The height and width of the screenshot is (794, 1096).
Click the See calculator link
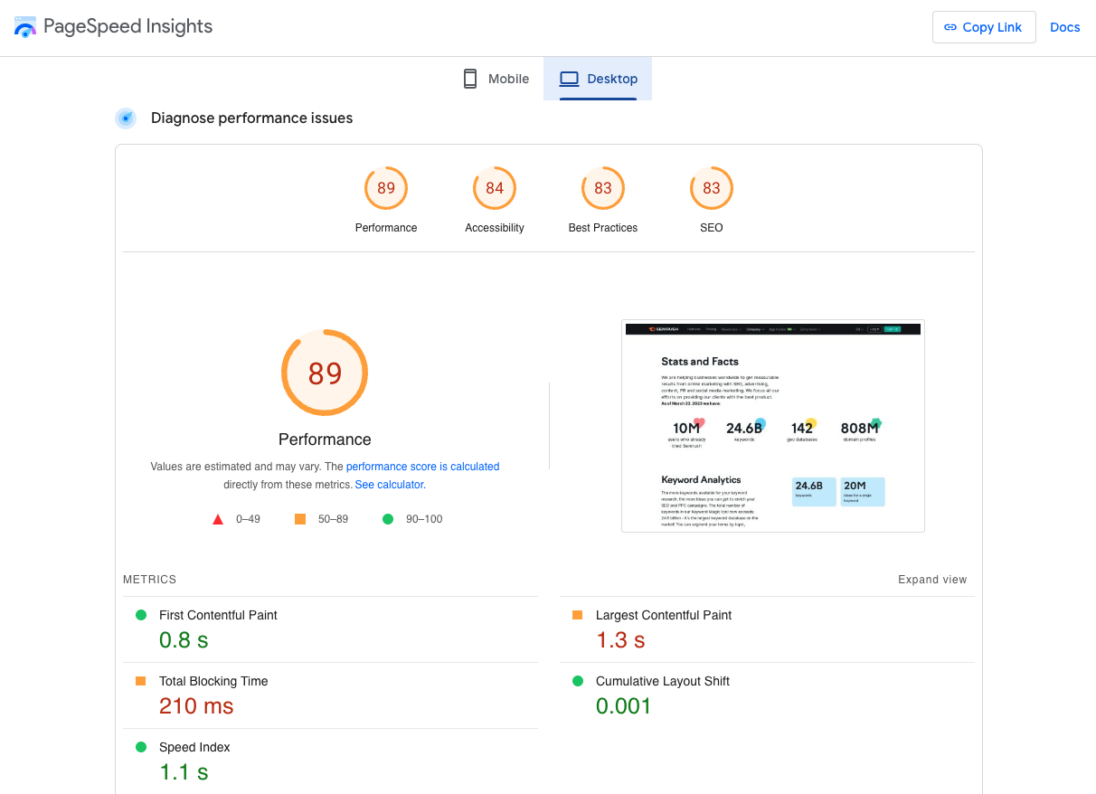[x=389, y=484]
